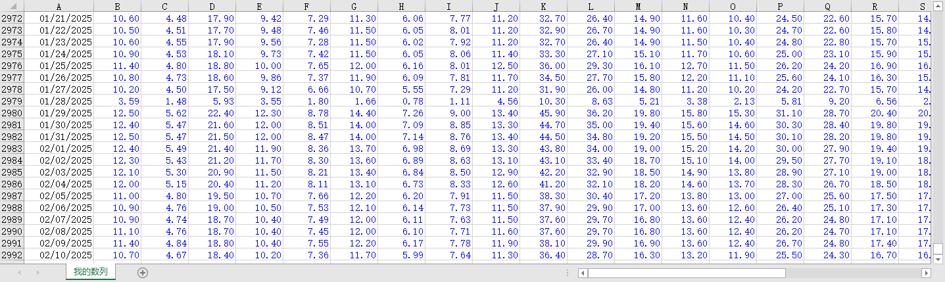Viewport: 945px width, 282px height.
Task: Select column K header
Action: [x=543, y=6]
